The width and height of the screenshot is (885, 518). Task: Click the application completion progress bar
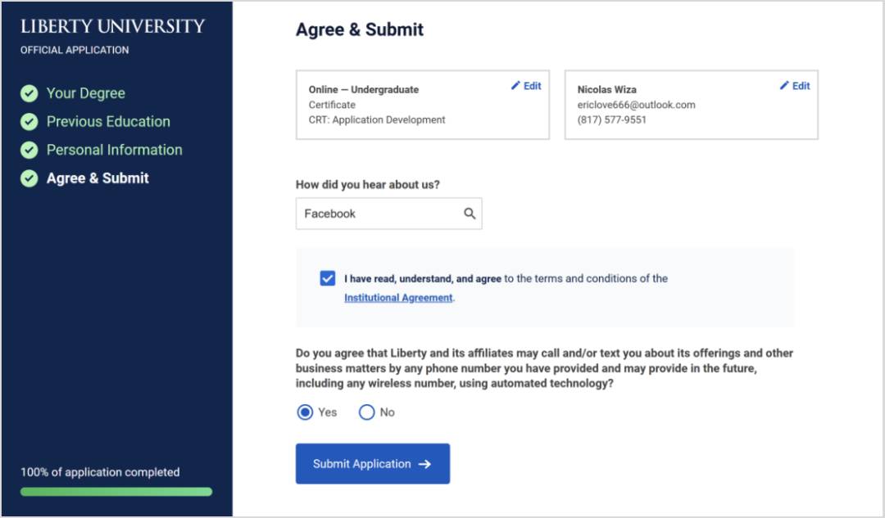(116, 492)
